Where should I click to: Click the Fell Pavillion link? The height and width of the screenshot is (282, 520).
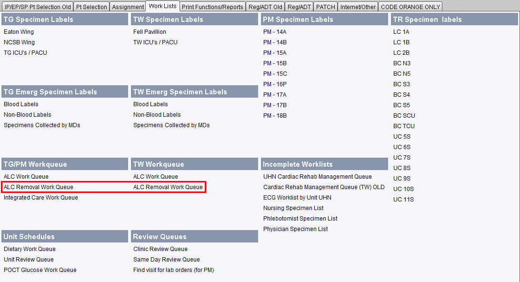[150, 32]
